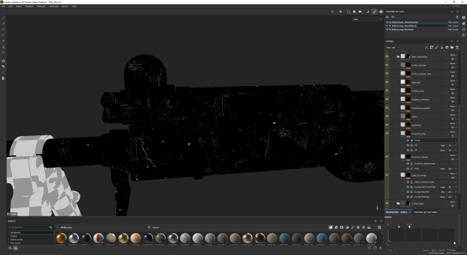Hide the Stains layer
This screenshot has width=467, height=255.
[387, 116]
